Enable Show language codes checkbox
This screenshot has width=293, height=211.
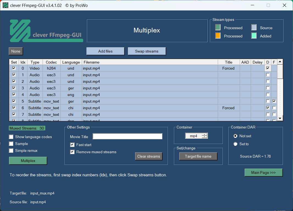coord(11,137)
